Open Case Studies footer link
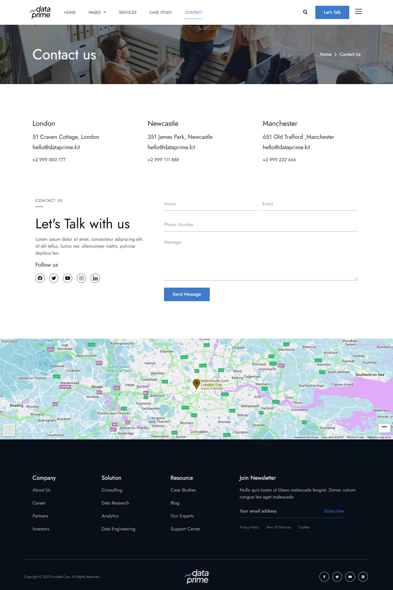Screen dimensions: 393x590 click(183, 490)
